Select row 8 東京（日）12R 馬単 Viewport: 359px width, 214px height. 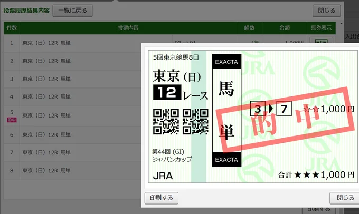coord(46,171)
